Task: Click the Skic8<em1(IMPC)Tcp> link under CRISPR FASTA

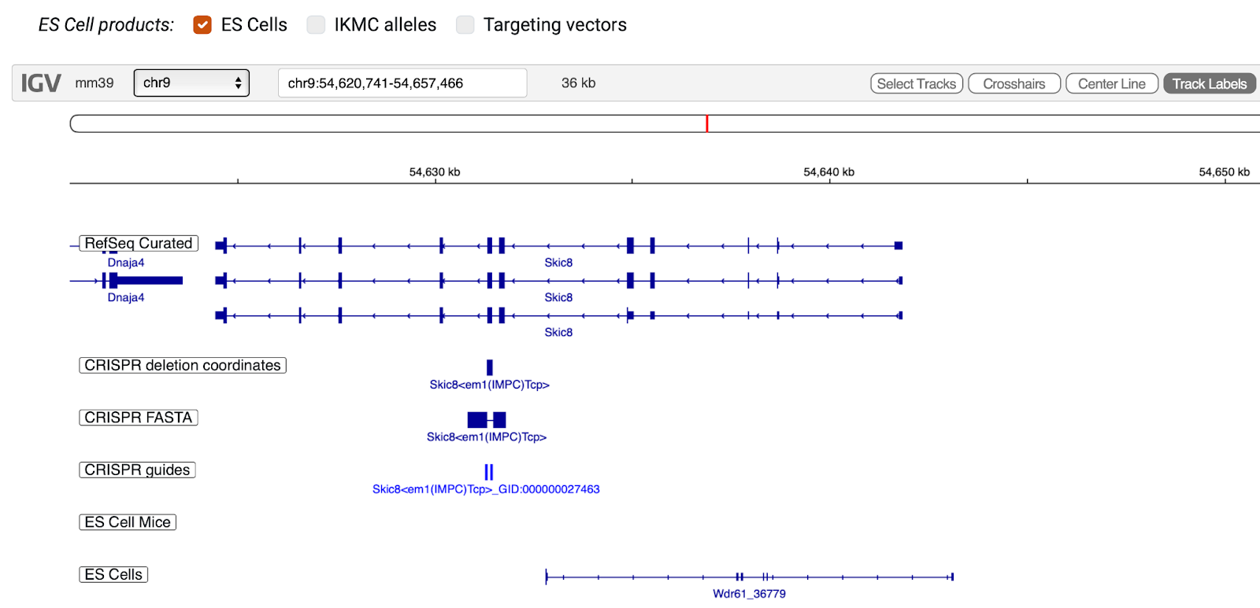Action: tap(487, 436)
